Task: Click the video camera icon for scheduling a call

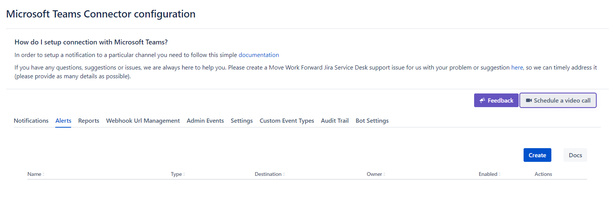Action: [x=529, y=101]
